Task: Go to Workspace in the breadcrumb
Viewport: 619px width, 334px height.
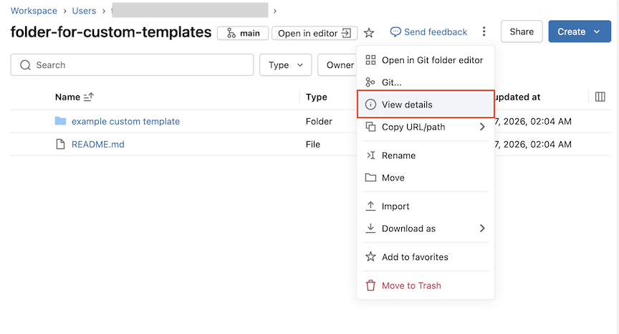Action: pos(34,11)
